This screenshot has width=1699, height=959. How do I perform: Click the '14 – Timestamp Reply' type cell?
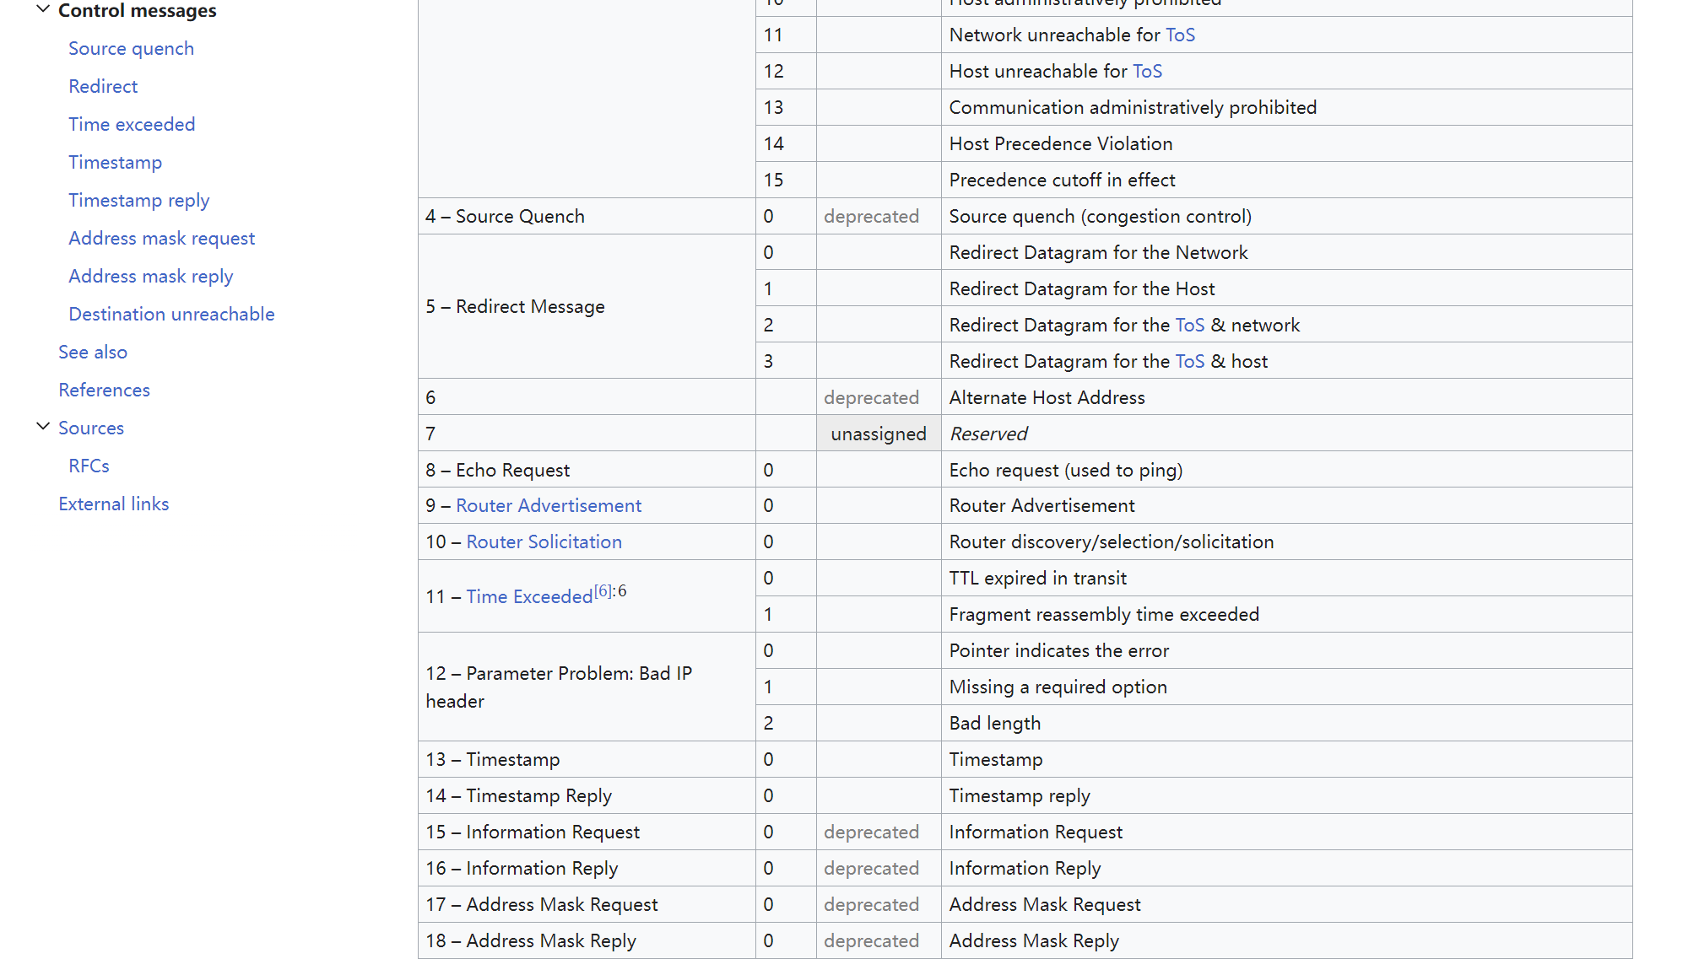point(587,795)
